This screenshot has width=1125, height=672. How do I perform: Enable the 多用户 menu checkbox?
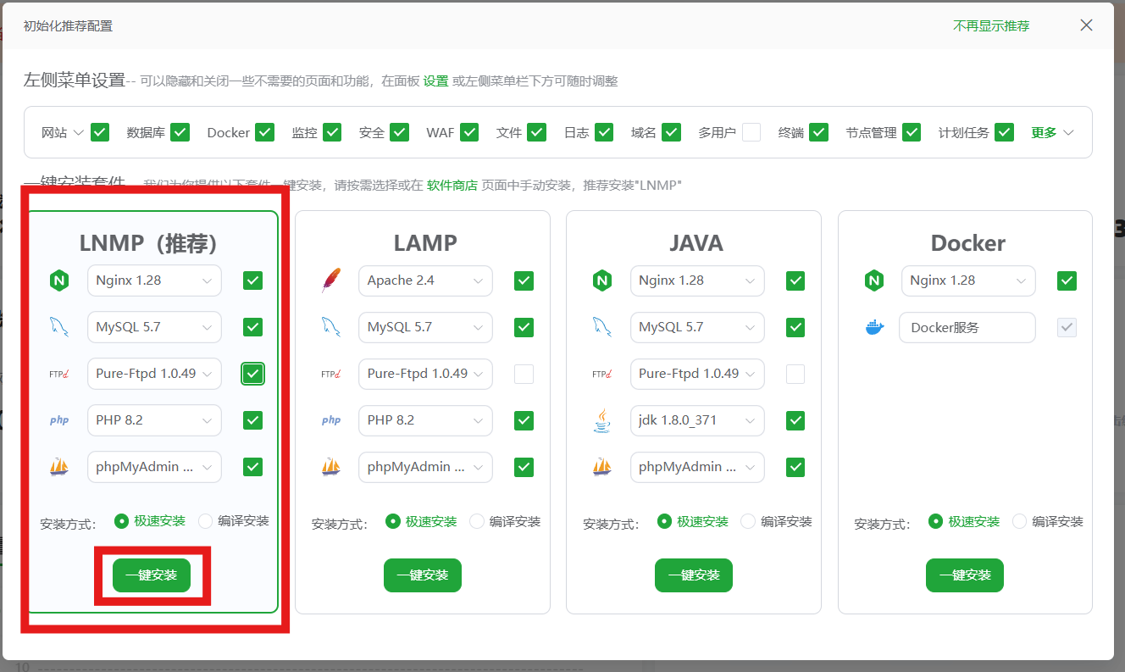751,132
